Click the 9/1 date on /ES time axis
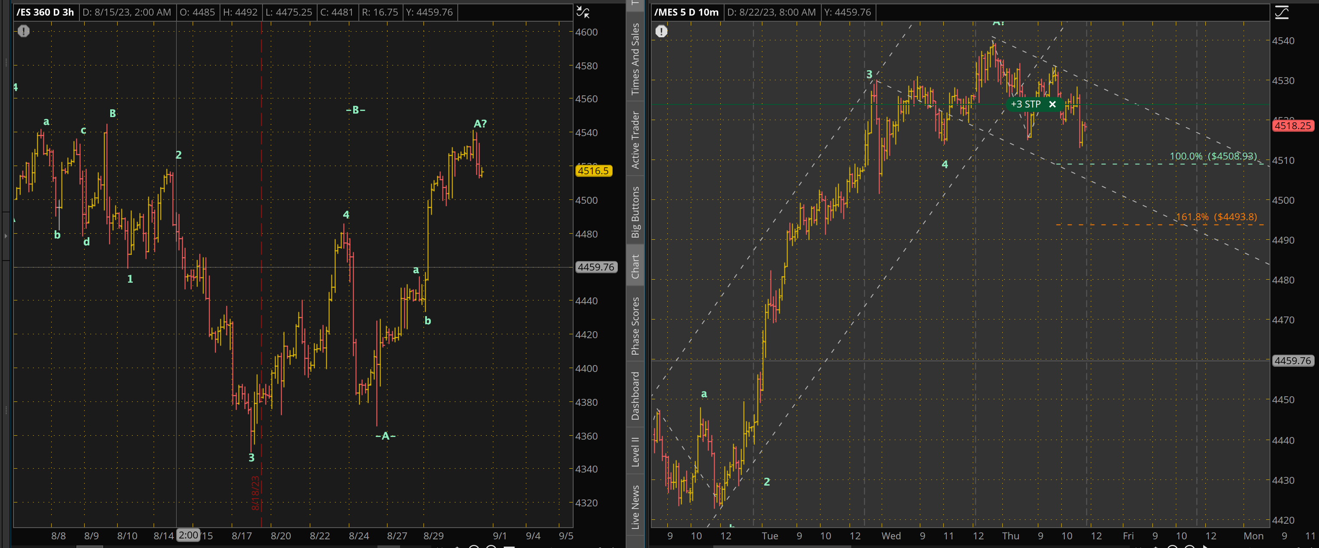The width and height of the screenshot is (1319, 548). 500,536
